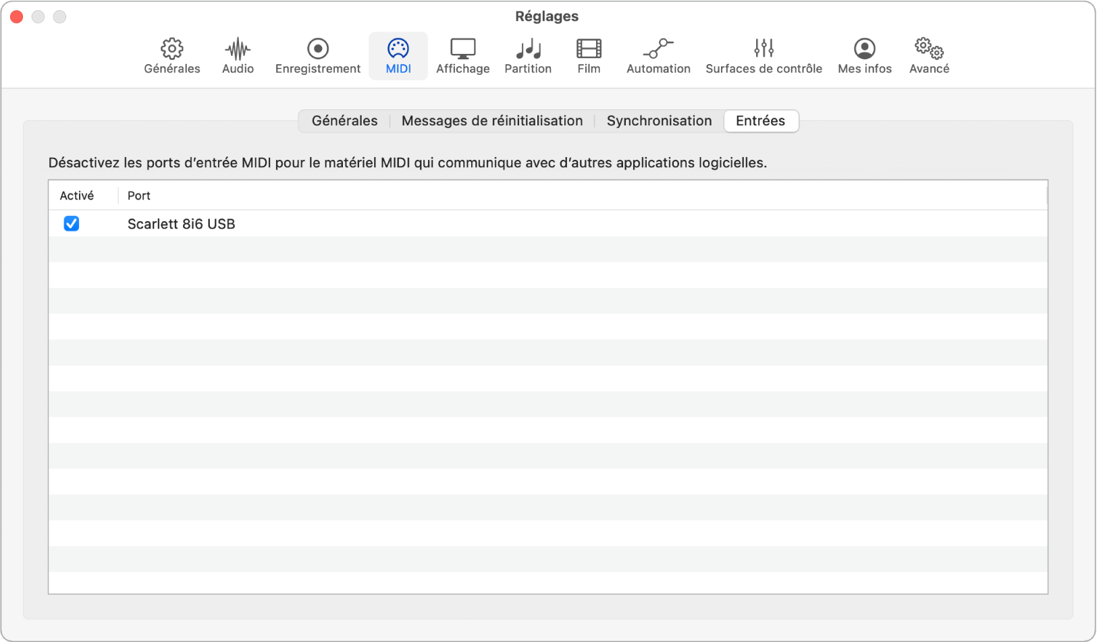
Task: Switch to the Générales sub-tab
Action: tap(344, 121)
